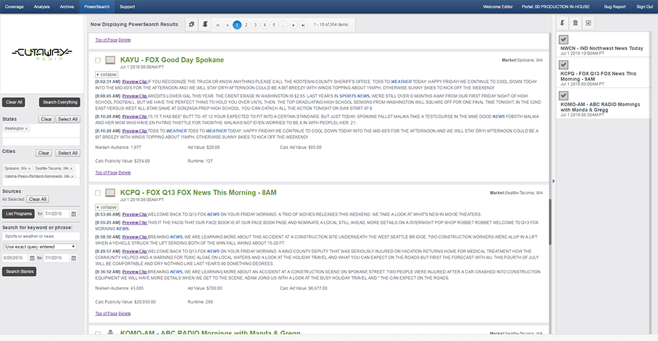Clear the States filter

pyautogui.click(x=46, y=120)
